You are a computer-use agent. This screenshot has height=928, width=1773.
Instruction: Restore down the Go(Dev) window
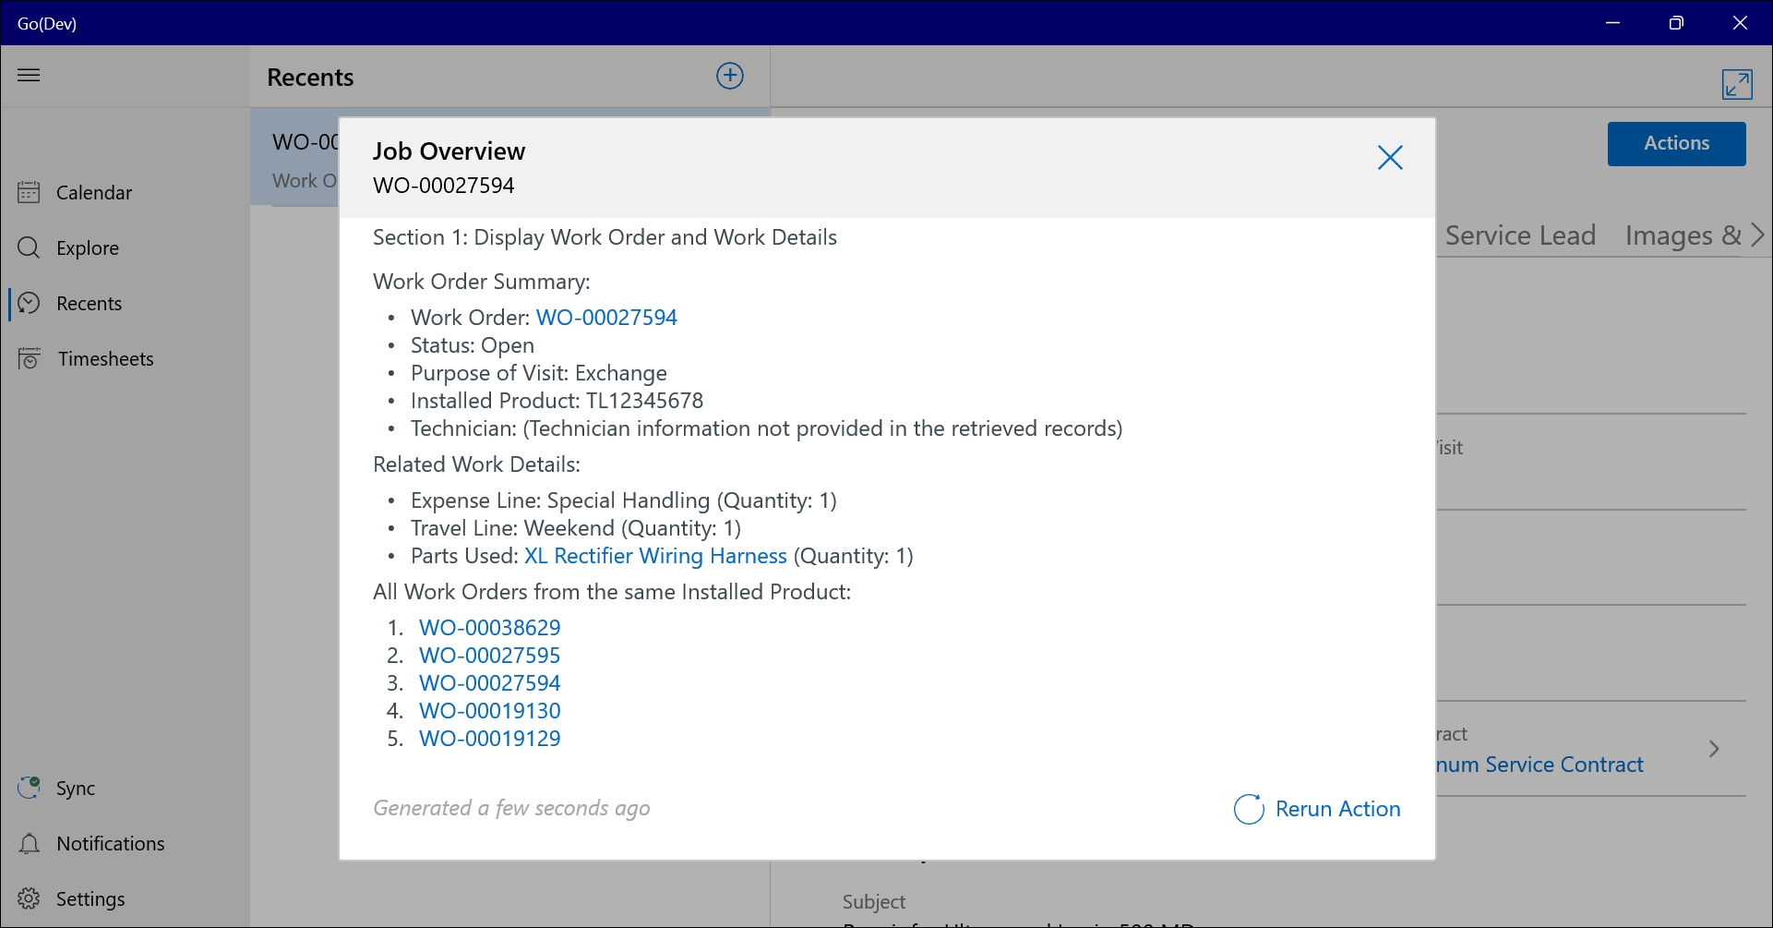1676,23
